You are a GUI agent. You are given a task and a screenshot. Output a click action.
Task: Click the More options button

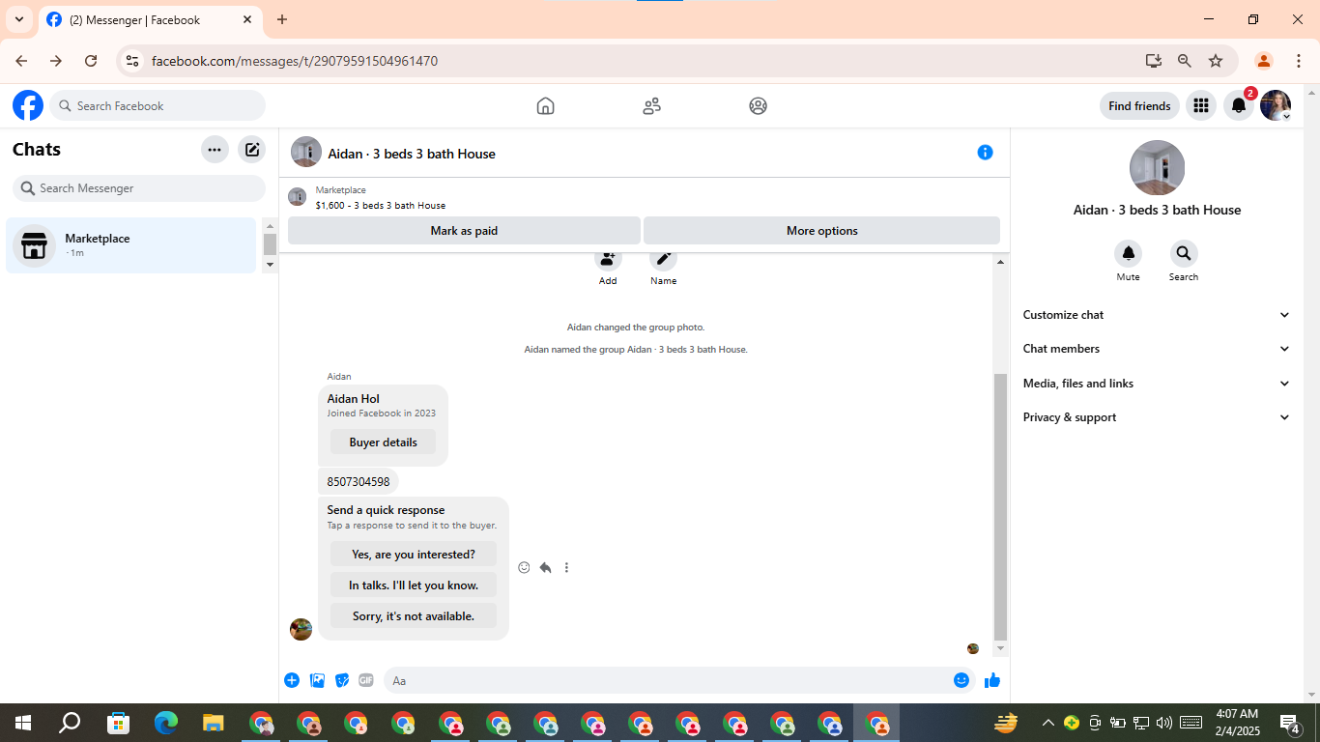click(x=822, y=231)
